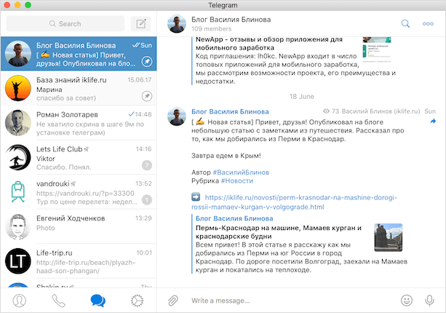446x313 pixels.
Task: Click the Lets Life Club surfer avatar
Action: pos(18,158)
